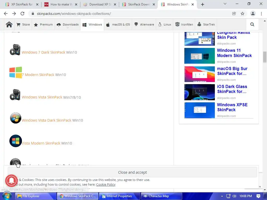Click the site search magnifier icon
Image resolution: width=267 pixels, height=200 pixels.
(x=252, y=24)
